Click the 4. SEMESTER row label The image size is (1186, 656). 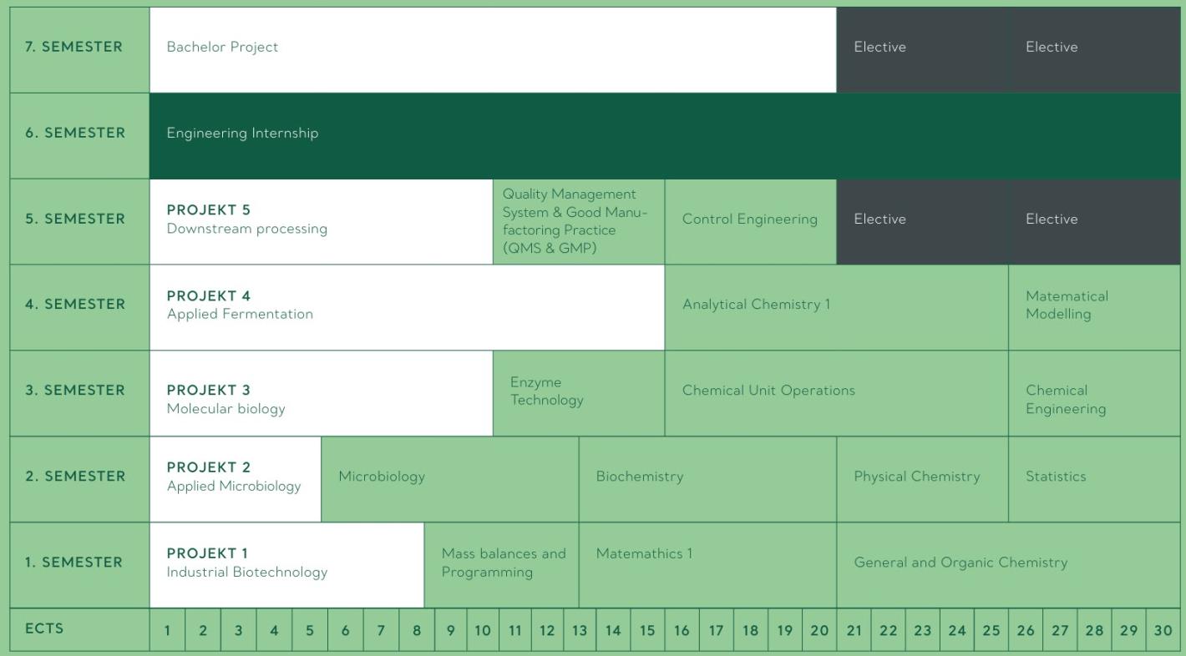tap(79, 307)
